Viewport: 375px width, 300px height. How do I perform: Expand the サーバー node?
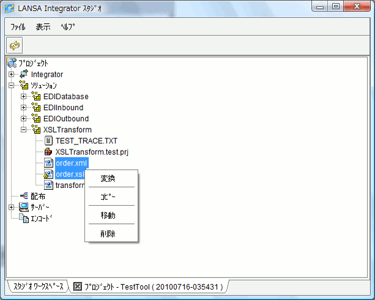tap(11, 207)
